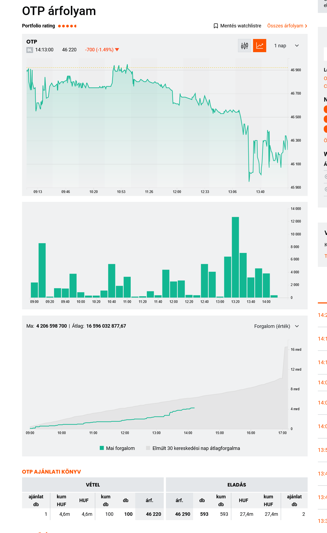Switch to candlestick chart view
The image size is (327, 533).
point(244,46)
